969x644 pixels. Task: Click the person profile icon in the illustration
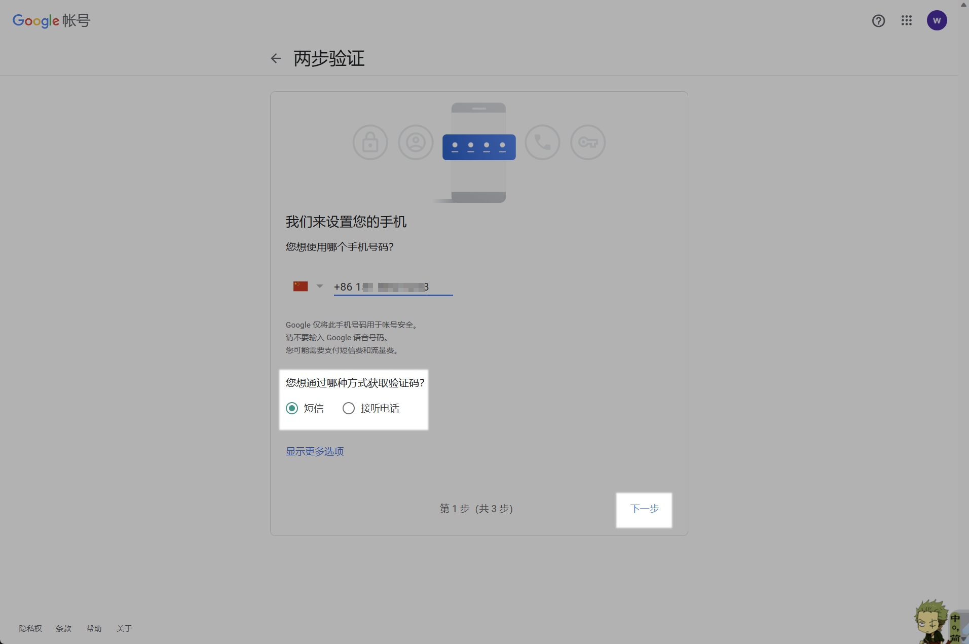click(x=416, y=142)
